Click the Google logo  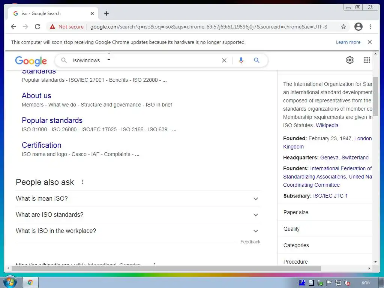pos(31,61)
